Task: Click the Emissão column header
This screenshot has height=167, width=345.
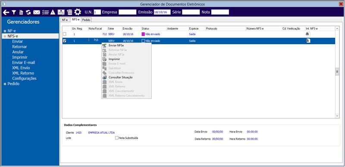Action: 132,29
